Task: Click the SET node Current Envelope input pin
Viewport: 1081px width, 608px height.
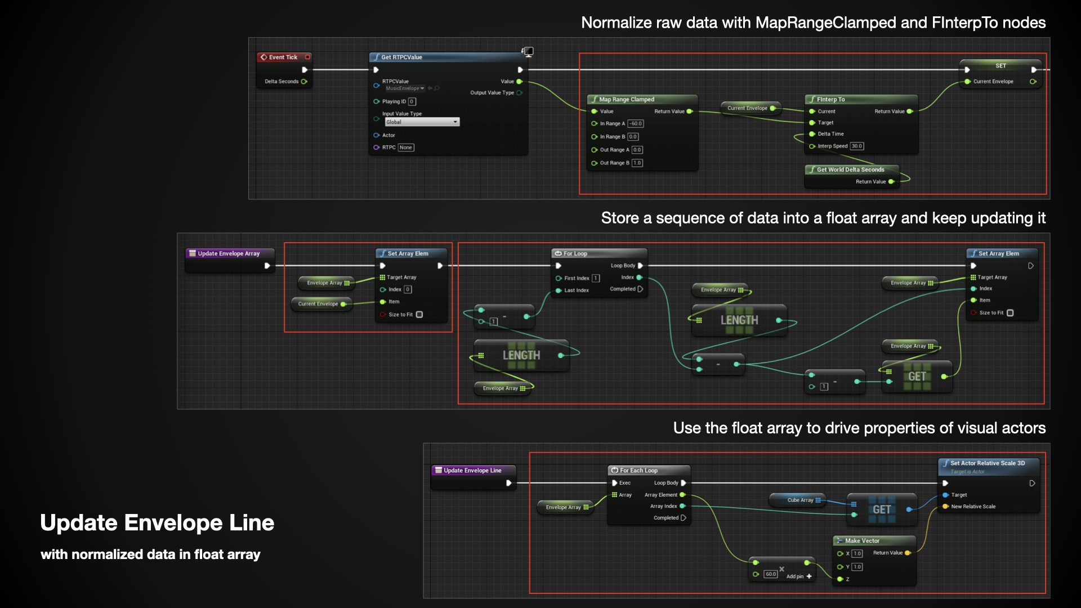Action: tap(967, 82)
